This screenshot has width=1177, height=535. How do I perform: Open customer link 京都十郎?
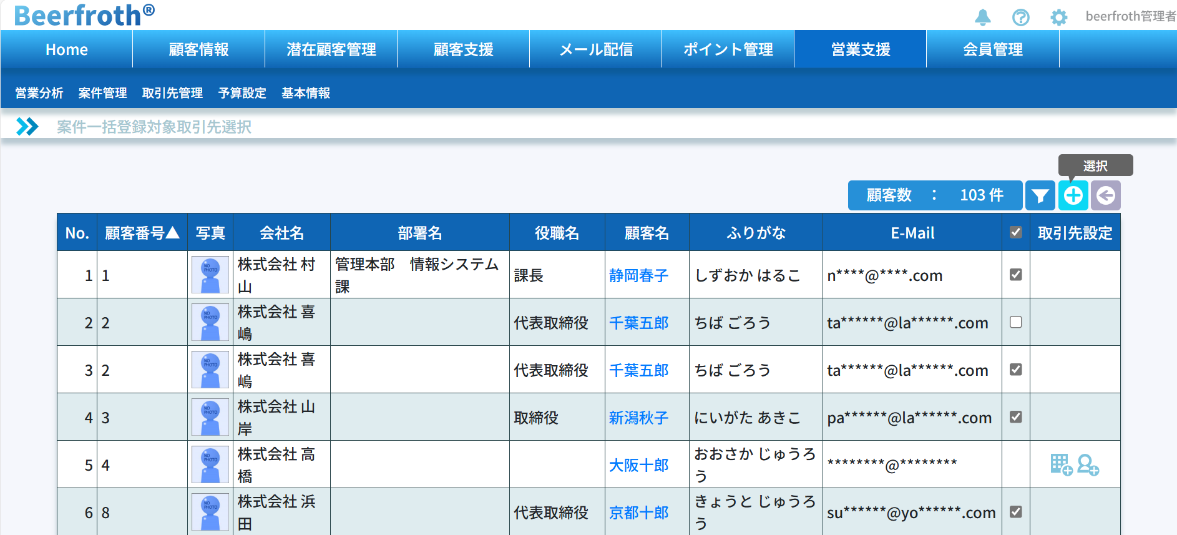638,513
